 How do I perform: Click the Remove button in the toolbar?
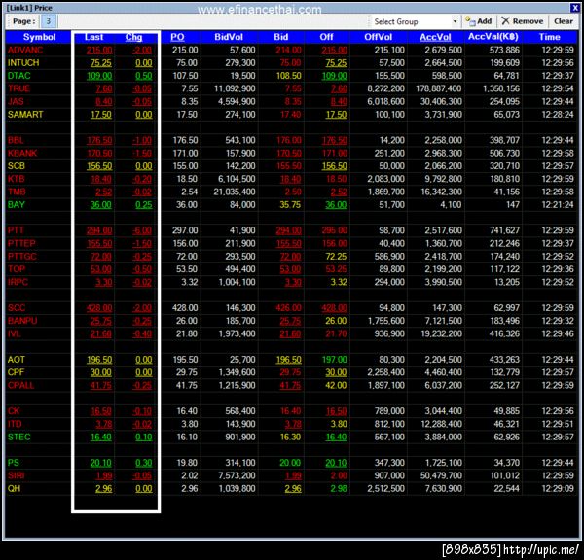pos(522,21)
